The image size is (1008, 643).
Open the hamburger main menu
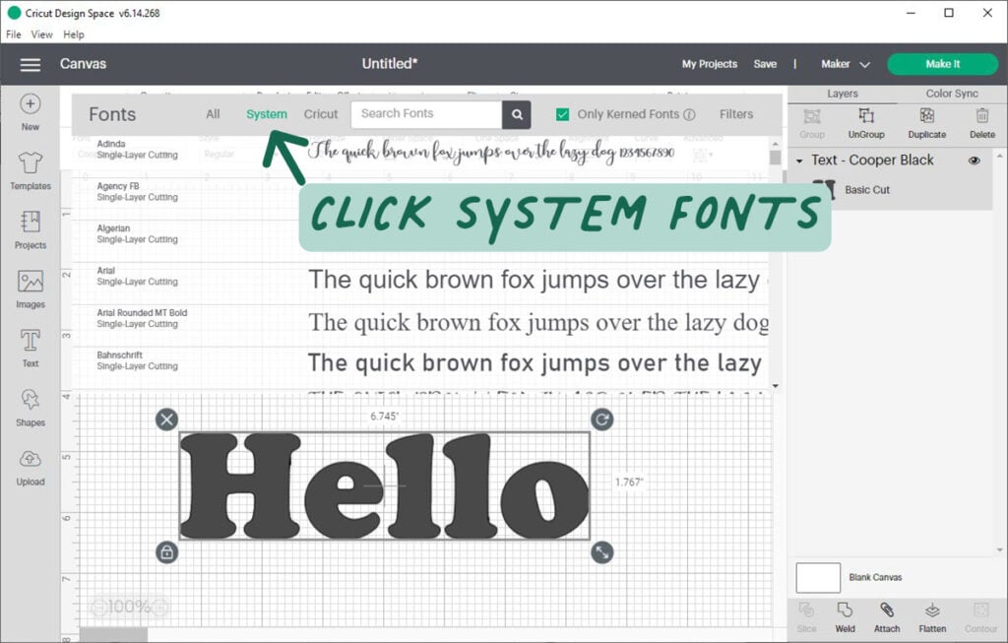point(31,64)
